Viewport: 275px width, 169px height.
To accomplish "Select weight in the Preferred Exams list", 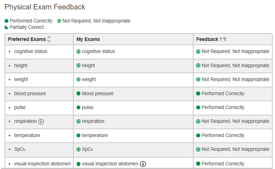I will (21, 80).
